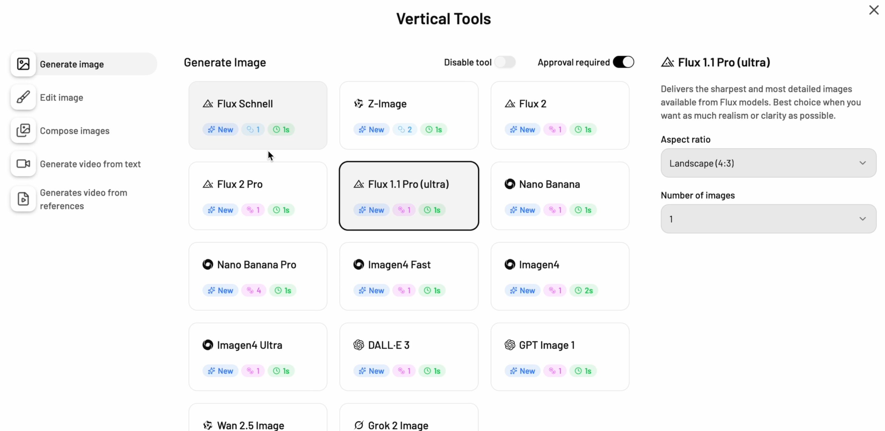This screenshot has width=885, height=431.
Task: Open the Edit image section
Action: pos(62,98)
